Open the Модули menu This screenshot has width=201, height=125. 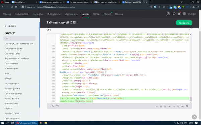click(7, 14)
